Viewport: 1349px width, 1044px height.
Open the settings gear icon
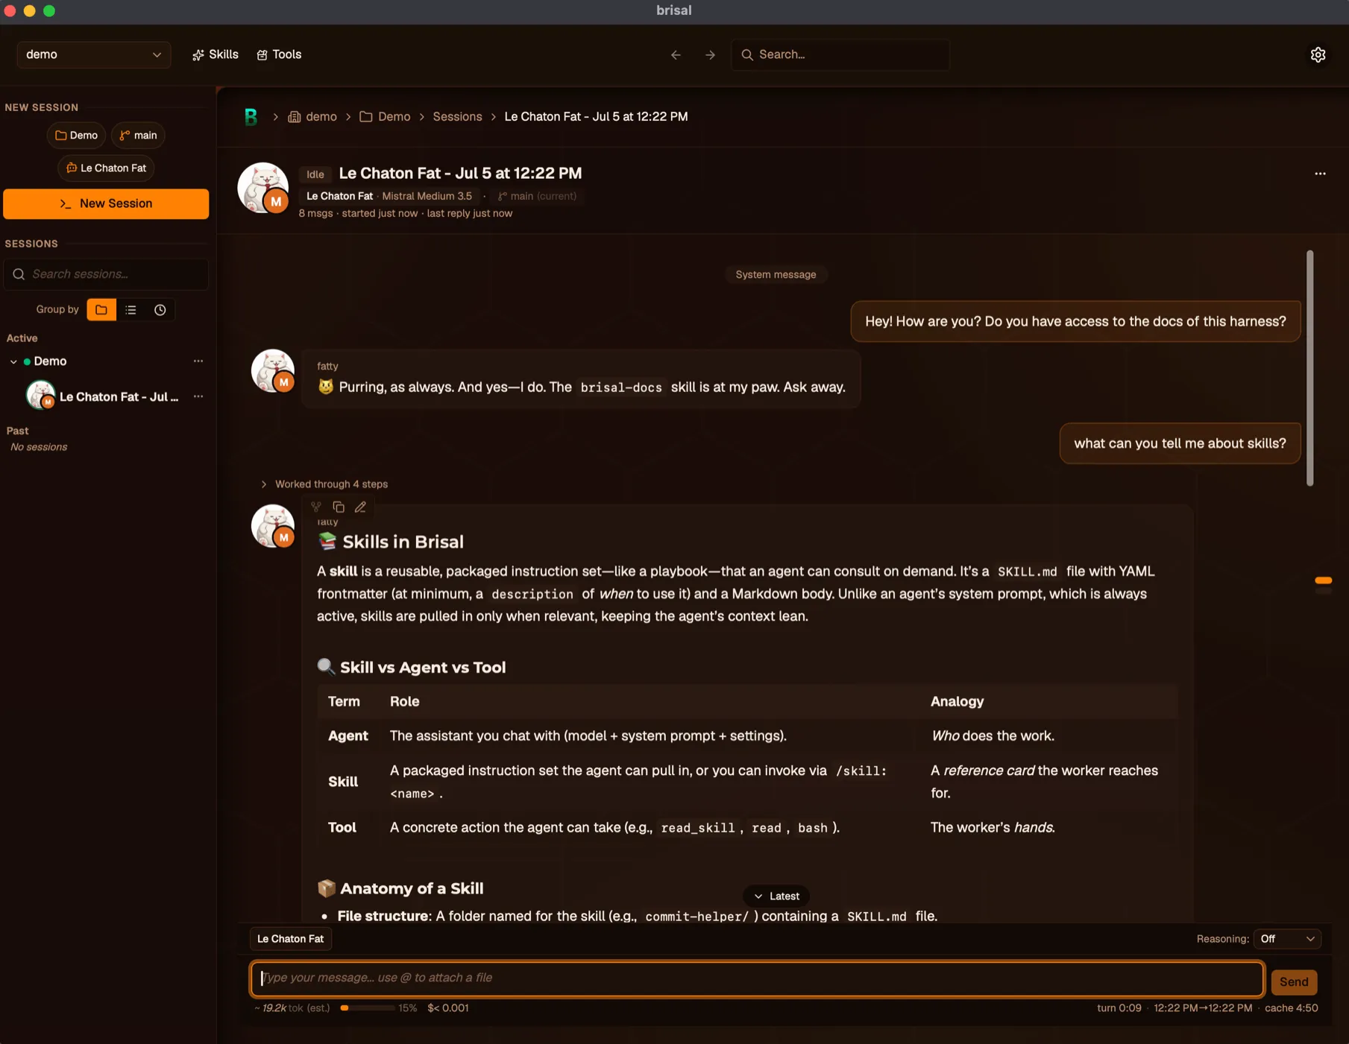tap(1318, 54)
